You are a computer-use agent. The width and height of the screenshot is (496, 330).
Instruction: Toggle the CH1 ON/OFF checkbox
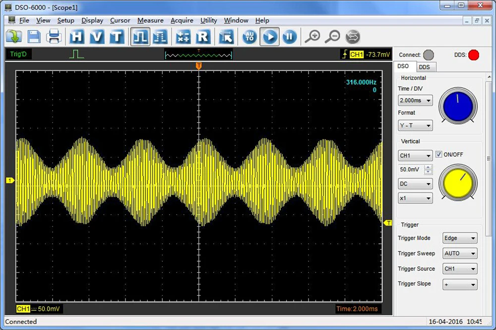point(438,155)
